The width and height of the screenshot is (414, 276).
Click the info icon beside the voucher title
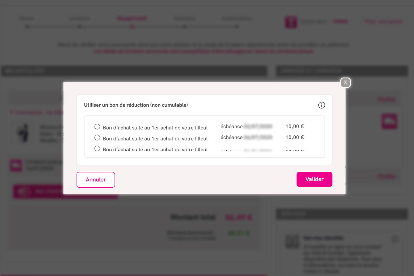click(x=322, y=105)
